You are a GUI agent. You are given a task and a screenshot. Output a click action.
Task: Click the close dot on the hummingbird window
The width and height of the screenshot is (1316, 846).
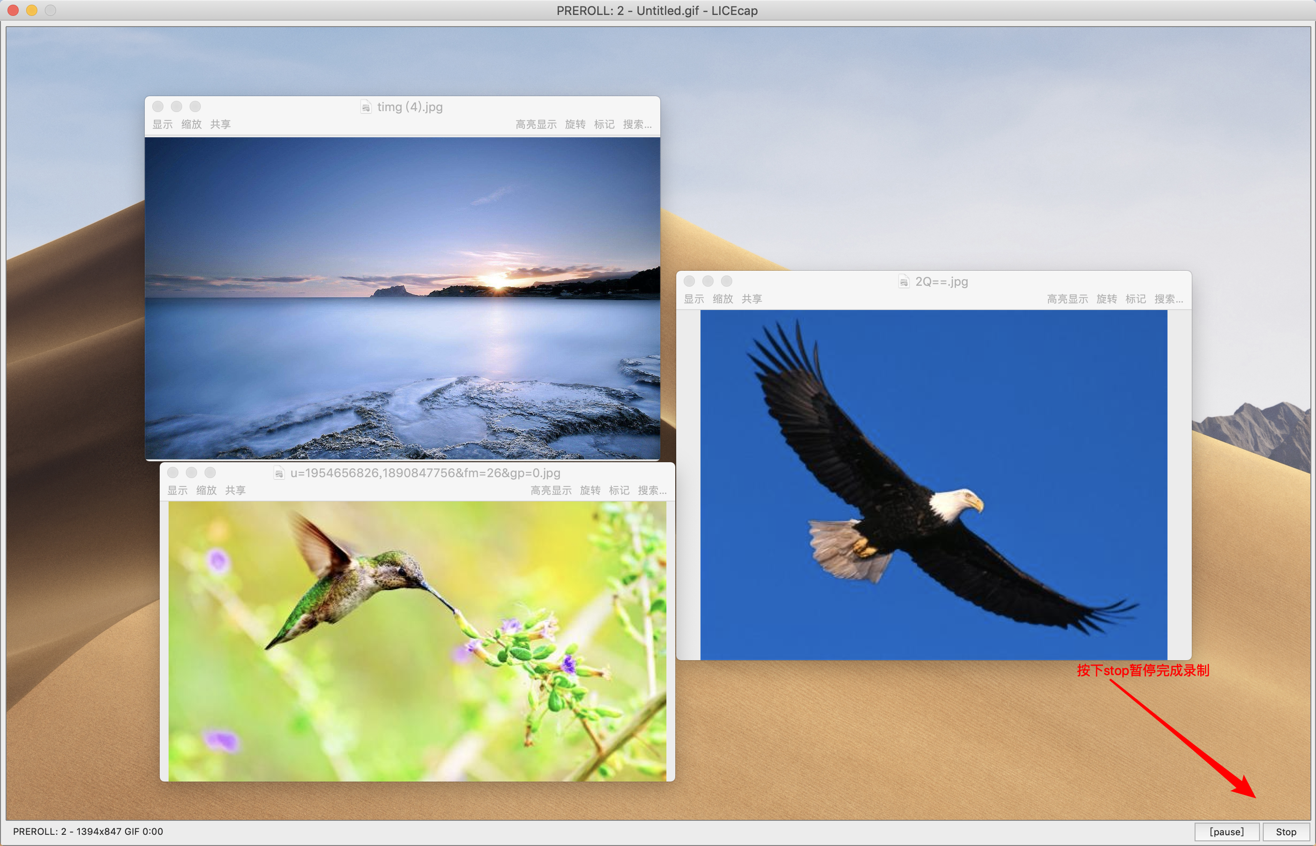click(172, 472)
